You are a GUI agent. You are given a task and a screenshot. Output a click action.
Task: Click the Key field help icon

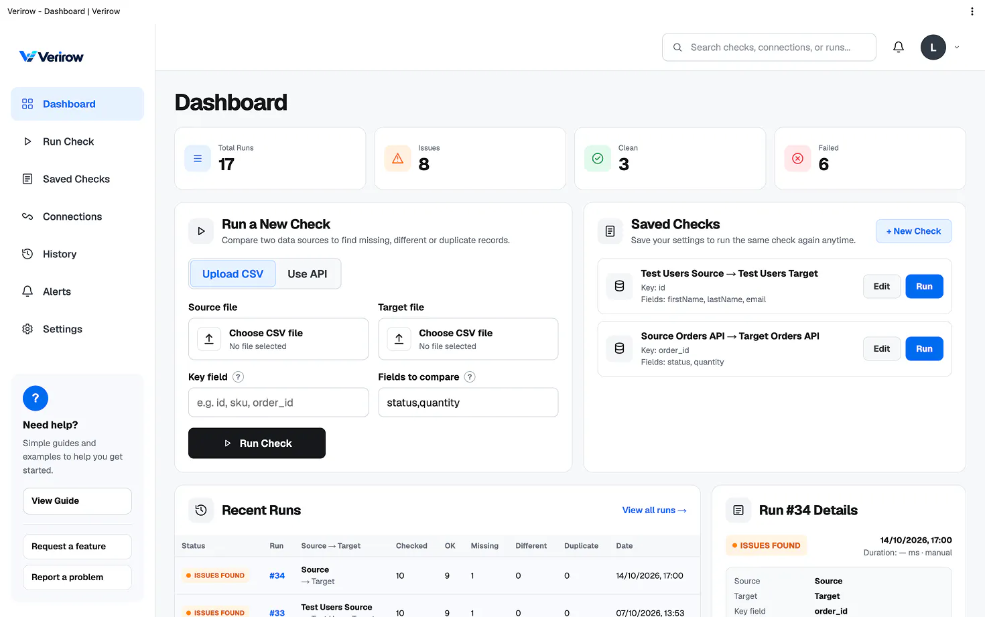[238, 377]
